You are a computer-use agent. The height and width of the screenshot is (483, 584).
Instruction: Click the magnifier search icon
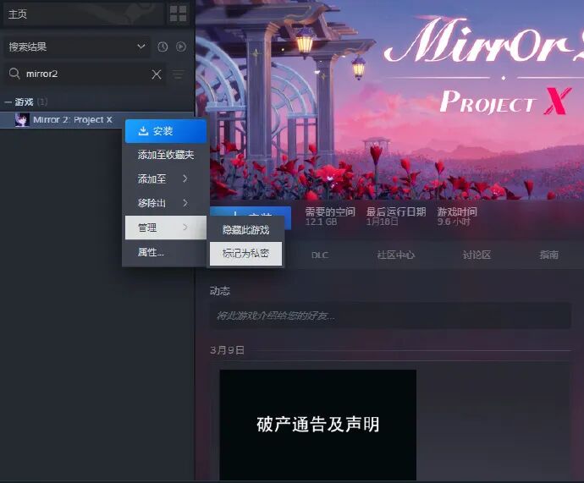14,74
